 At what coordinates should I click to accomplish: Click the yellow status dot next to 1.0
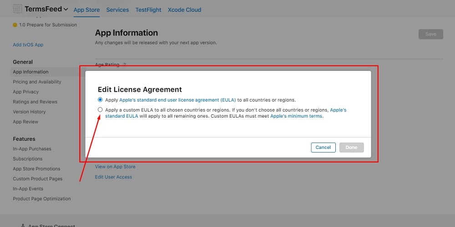pyautogui.click(x=15, y=25)
